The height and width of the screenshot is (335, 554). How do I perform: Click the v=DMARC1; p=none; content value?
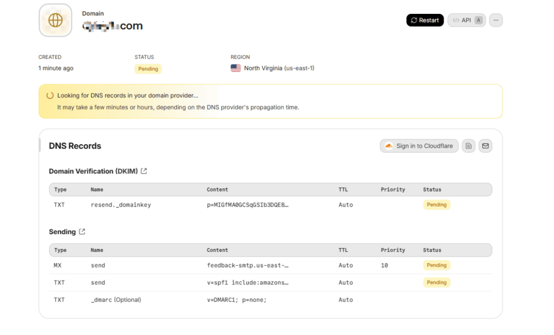tap(236, 300)
